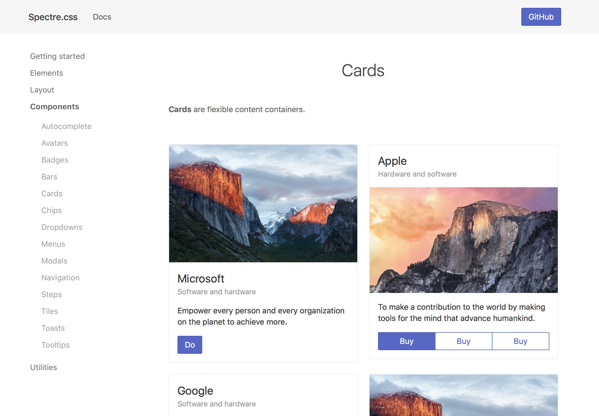Click the middle outlined Buy button
This screenshot has width=599, height=416.
[x=464, y=341]
